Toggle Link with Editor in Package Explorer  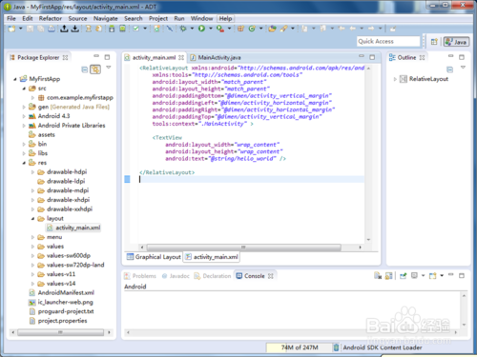coord(95,69)
